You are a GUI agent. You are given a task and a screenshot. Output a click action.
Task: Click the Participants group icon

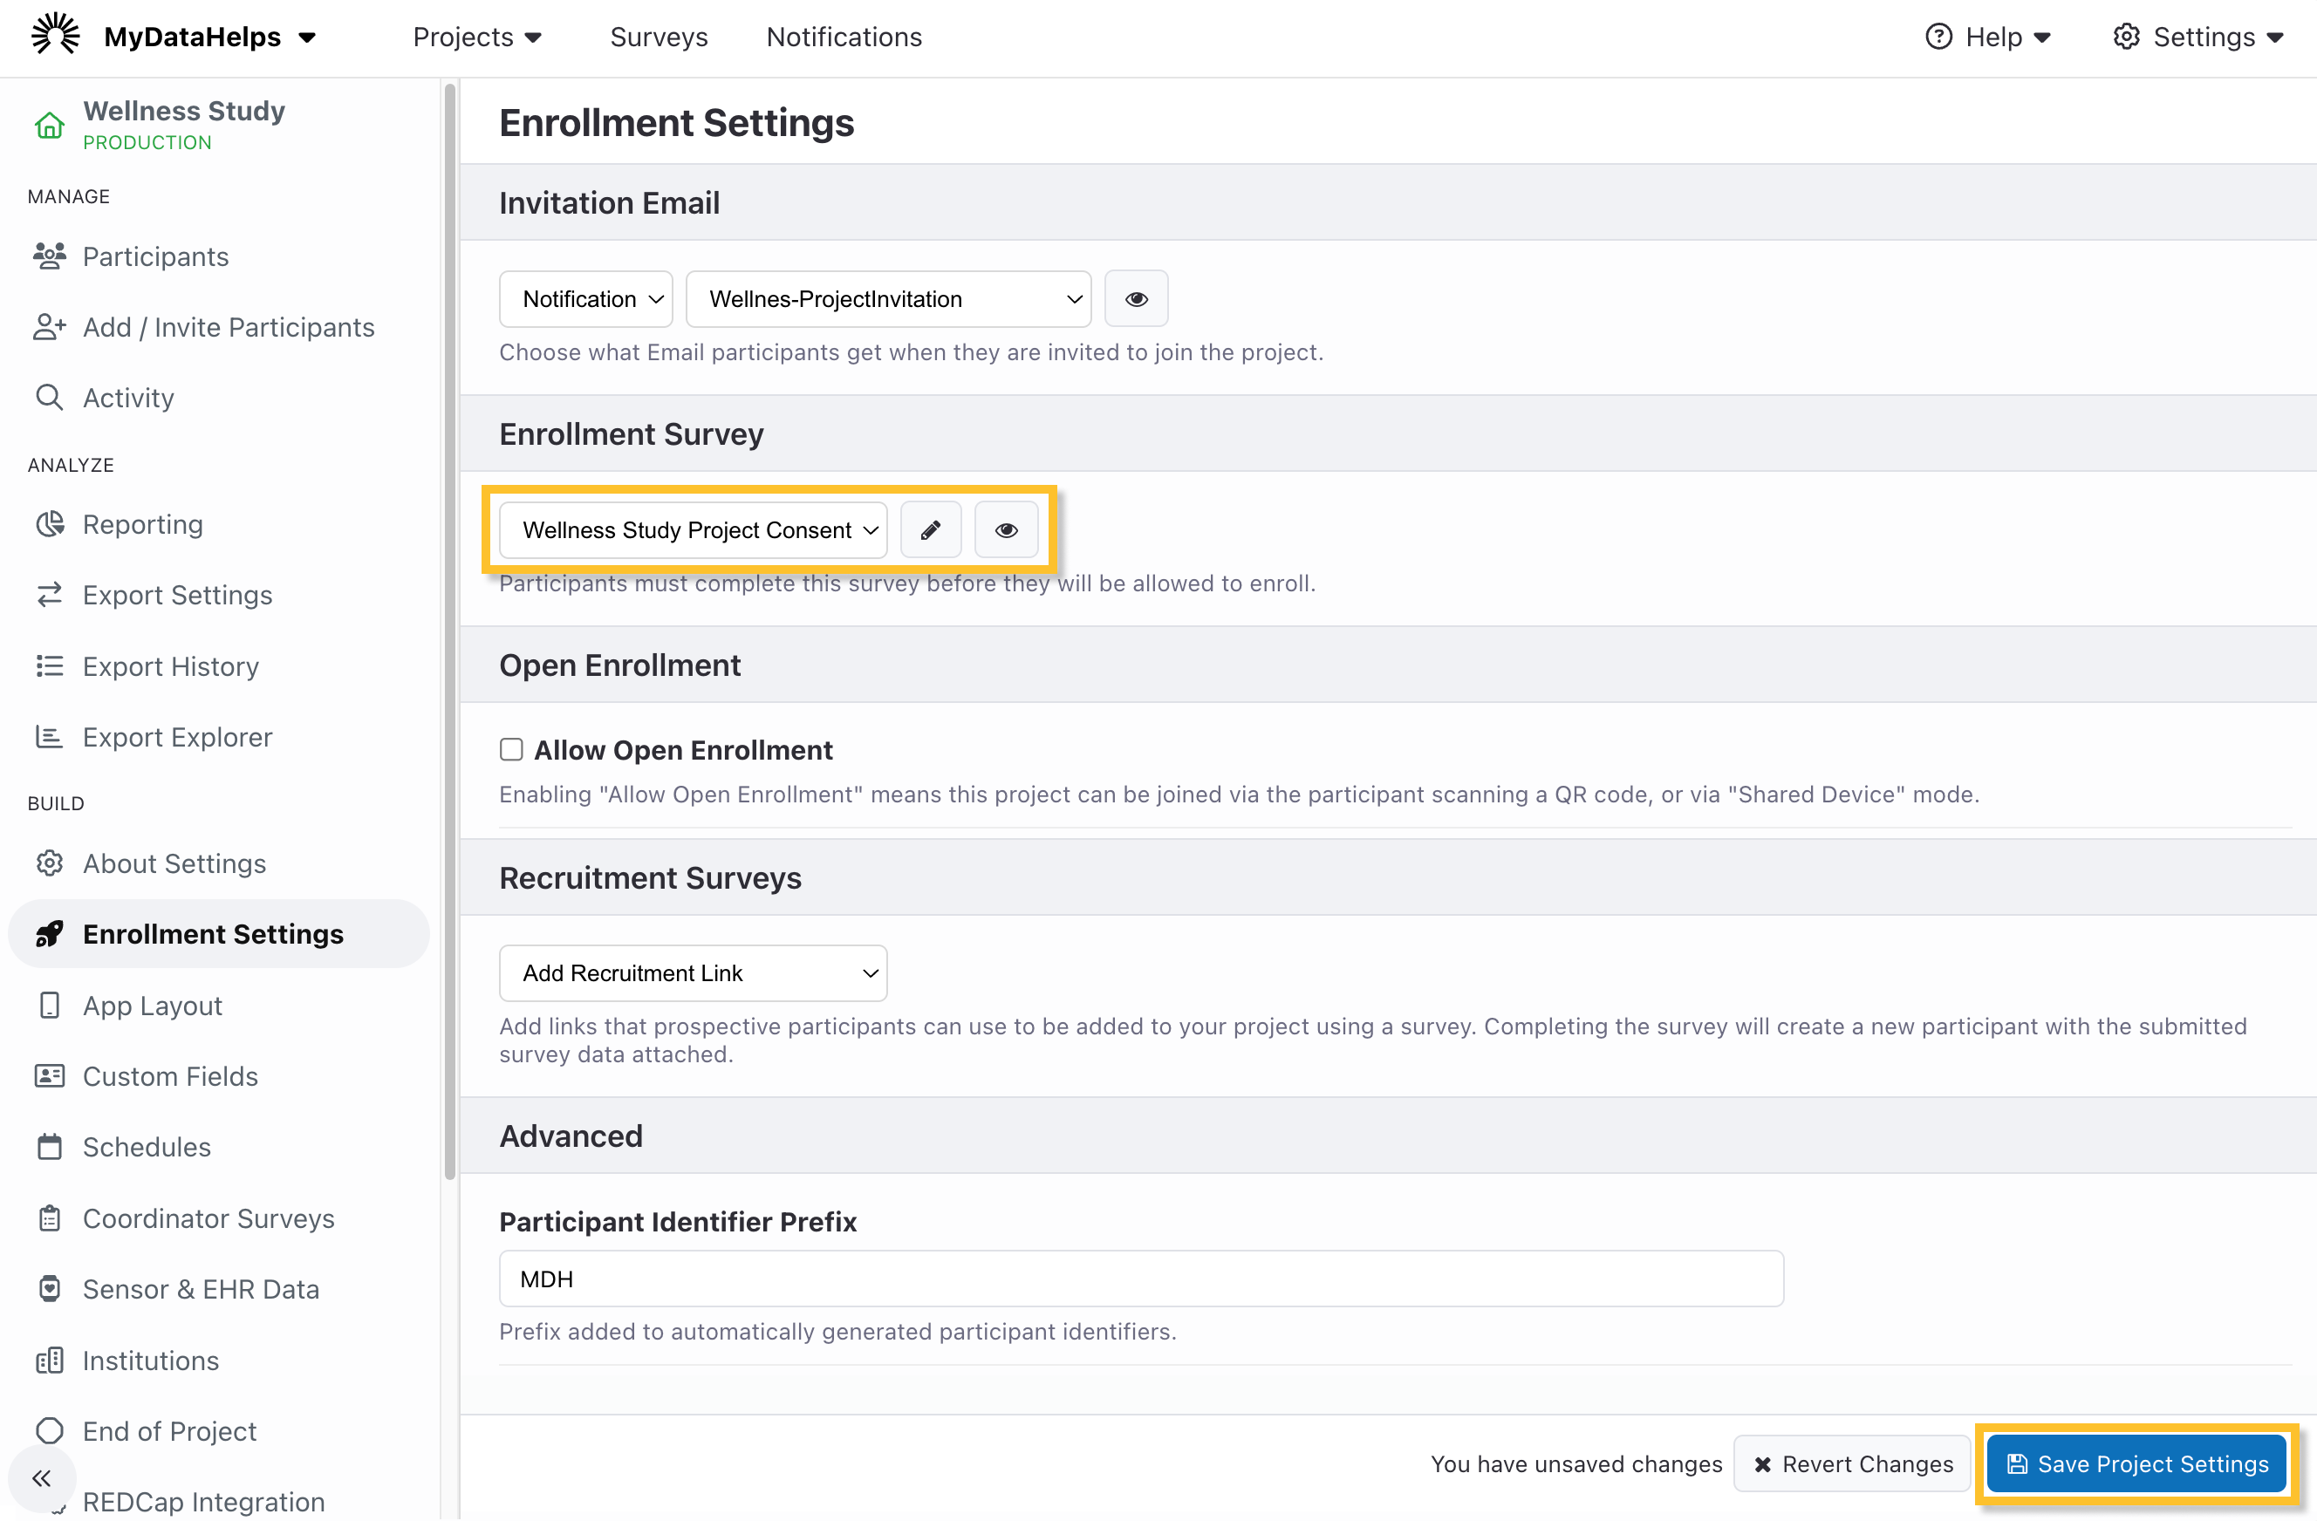pos(49,256)
